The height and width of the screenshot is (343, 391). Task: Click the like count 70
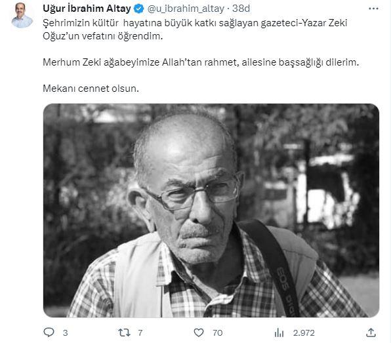click(x=217, y=333)
